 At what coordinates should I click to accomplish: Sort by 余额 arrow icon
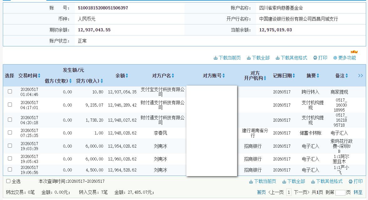point(127,76)
